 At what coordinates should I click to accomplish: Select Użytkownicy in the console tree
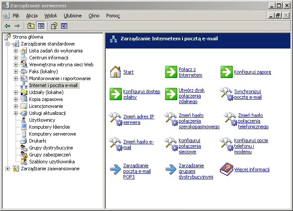[x=42, y=120]
